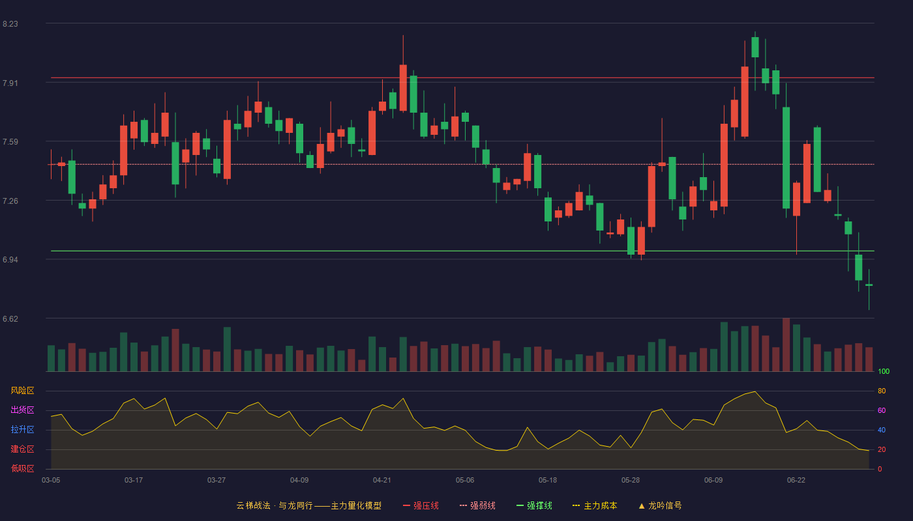
Task: Hide the 强撑线 series via legend
Action: (534, 505)
